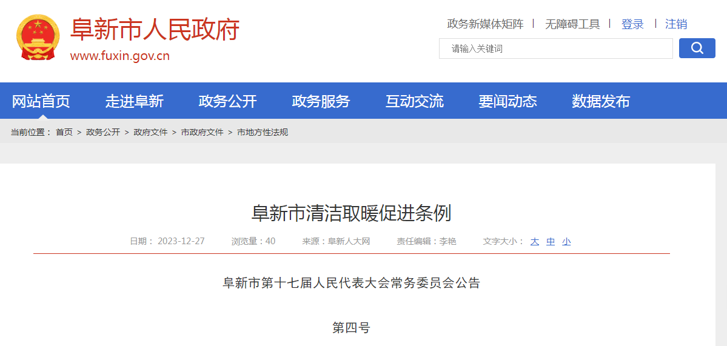
Task: Click breadcrumb 政务公开
Action: click(103, 133)
